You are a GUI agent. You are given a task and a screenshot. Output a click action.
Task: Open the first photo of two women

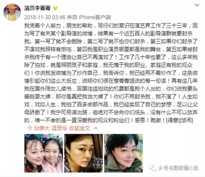44,153
